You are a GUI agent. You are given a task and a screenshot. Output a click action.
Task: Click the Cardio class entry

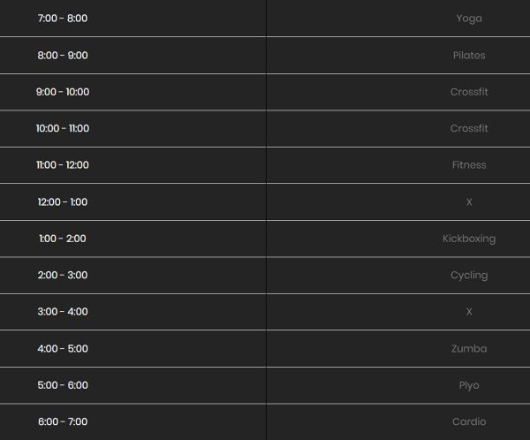469,422
